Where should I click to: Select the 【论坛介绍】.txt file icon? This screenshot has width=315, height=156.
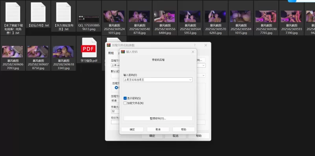click(38, 12)
